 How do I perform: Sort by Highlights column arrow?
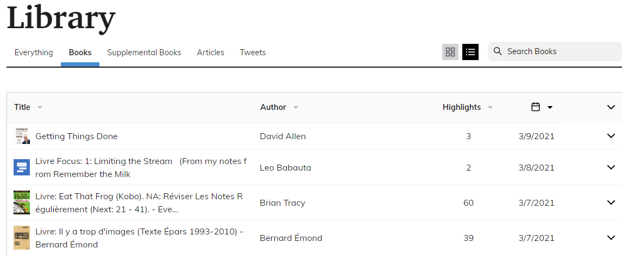tap(490, 107)
